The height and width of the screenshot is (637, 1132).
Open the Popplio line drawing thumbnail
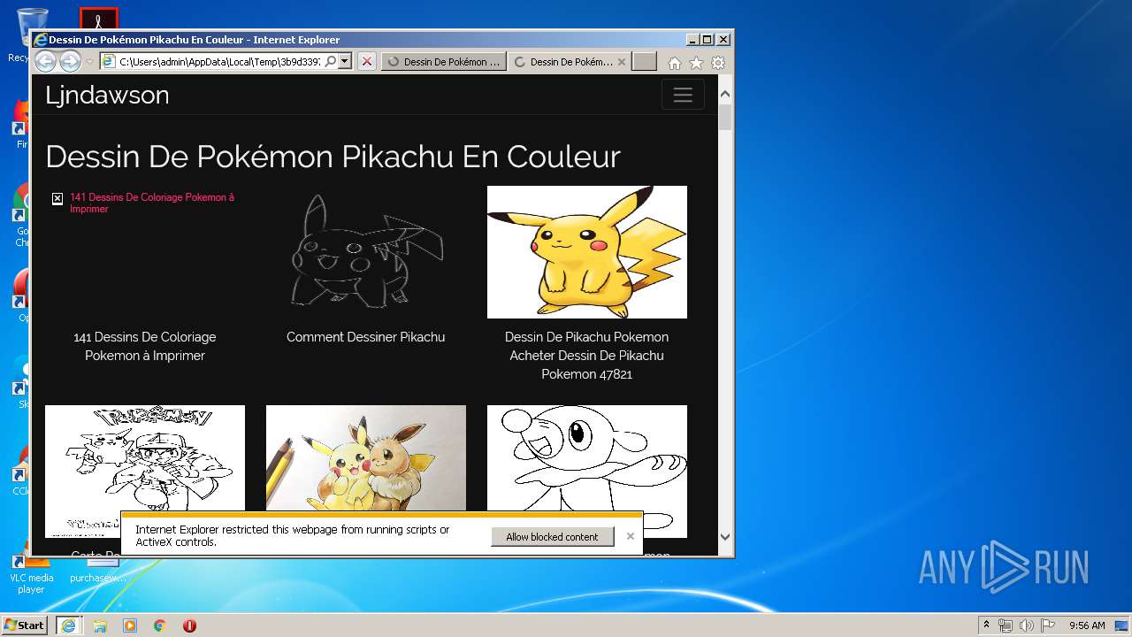tap(587, 458)
